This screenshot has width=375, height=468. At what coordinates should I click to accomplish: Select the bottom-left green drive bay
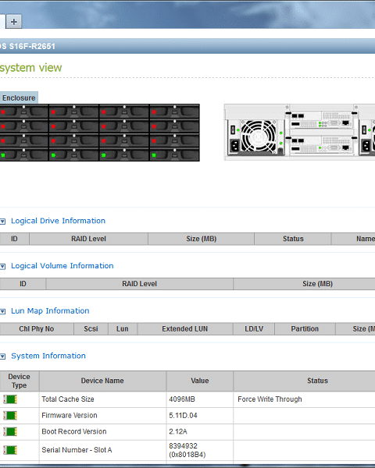click(23, 154)
